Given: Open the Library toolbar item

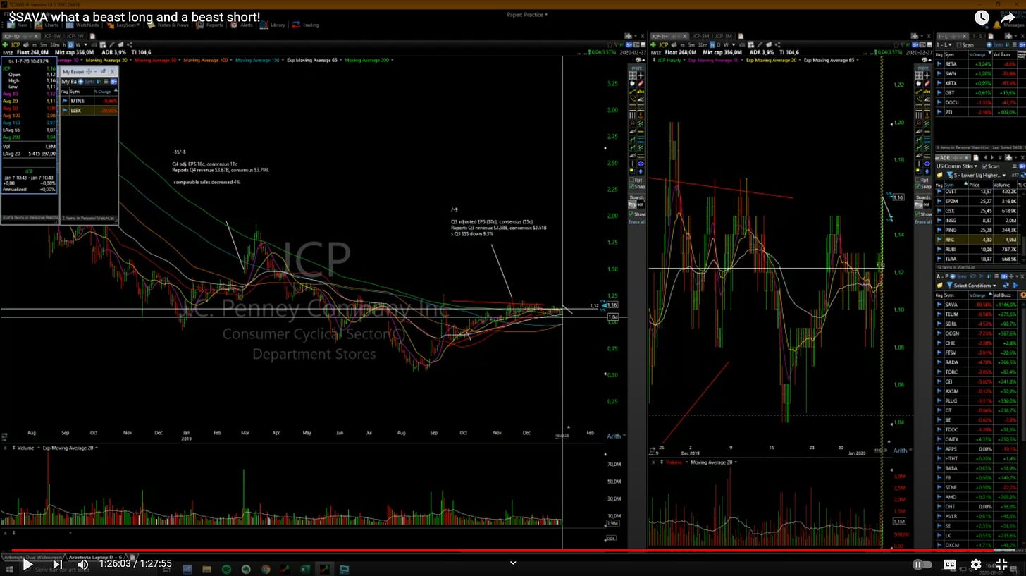Looking at the screenshot, I should click(273, 25).
